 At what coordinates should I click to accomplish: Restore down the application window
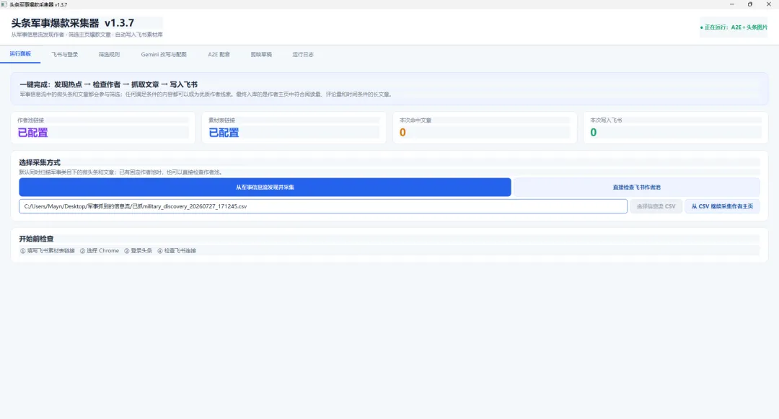750,4
